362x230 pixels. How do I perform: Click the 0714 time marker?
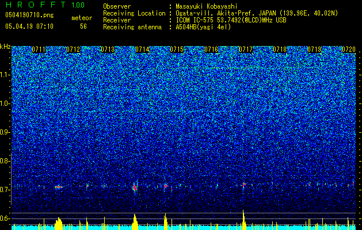tap(142, 49)
